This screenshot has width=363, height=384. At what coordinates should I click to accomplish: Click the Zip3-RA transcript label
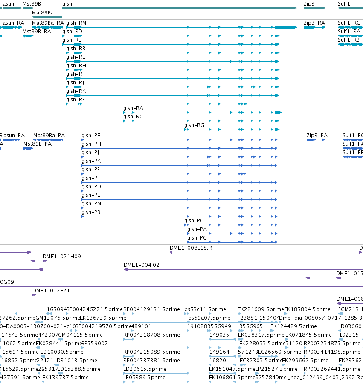point(314,23)
